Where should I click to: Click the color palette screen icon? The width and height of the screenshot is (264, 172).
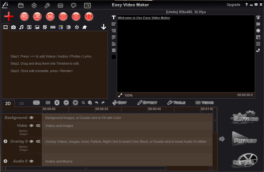87,6
